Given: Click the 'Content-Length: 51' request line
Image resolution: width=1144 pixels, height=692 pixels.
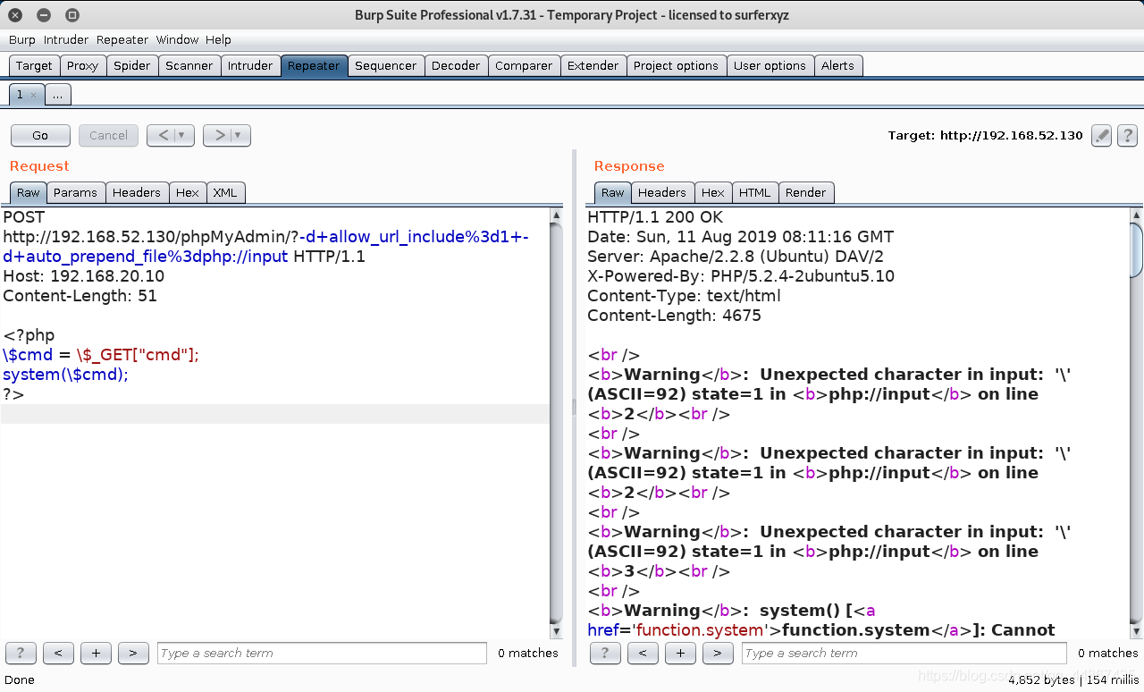Looking at the screenshot, I should coord(80,296).
